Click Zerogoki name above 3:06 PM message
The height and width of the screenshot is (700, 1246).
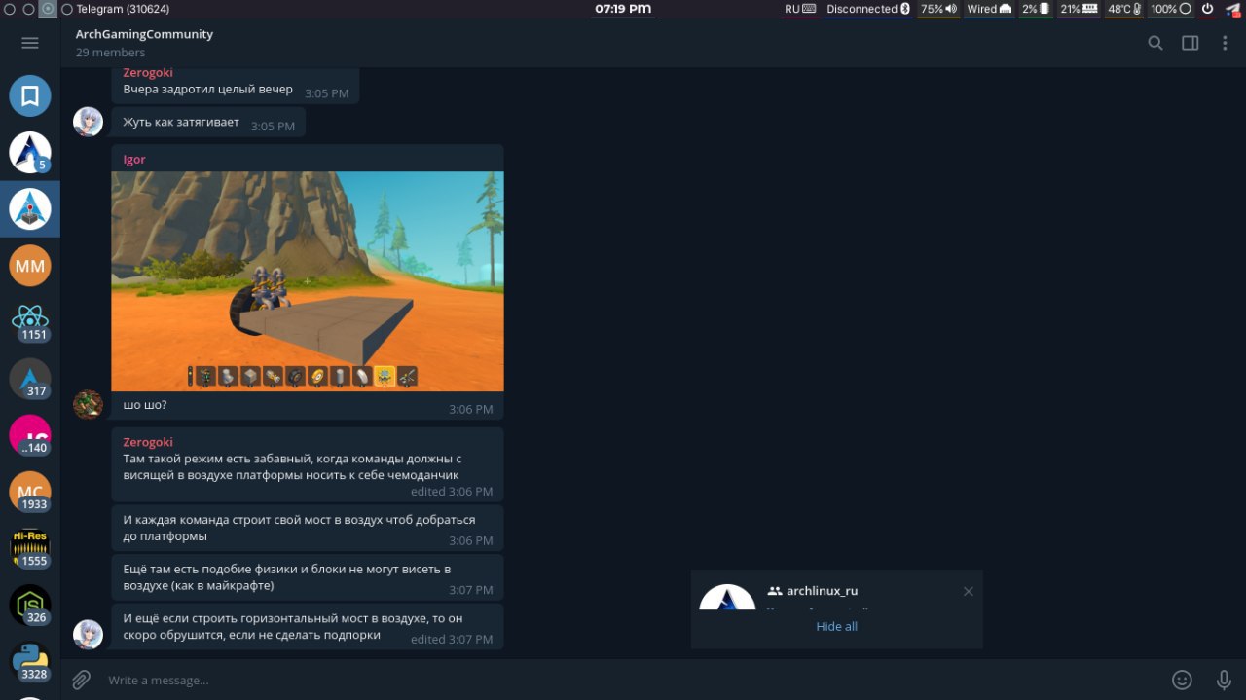148,442
